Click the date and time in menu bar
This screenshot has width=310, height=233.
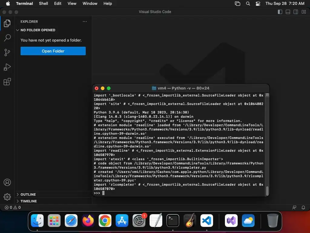click(285, 3)
